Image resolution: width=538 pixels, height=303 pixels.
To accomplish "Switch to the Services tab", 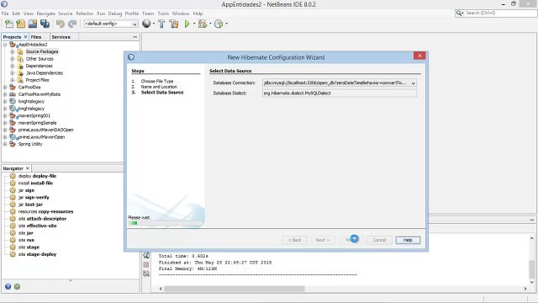I will click(61, 37).
